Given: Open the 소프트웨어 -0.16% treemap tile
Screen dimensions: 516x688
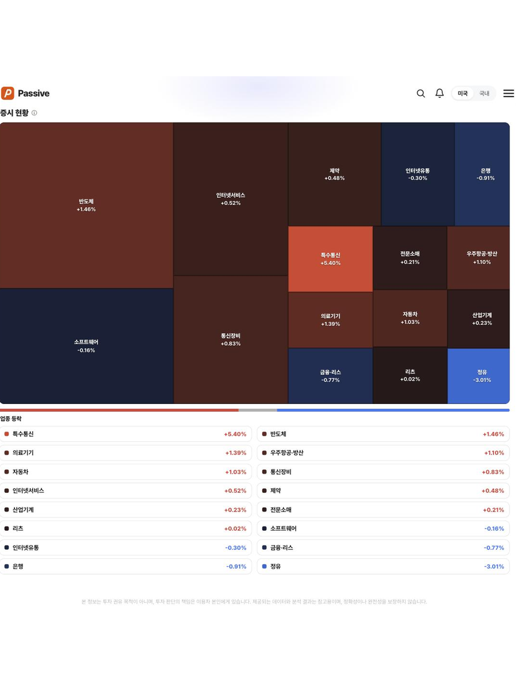Looking at the screenshot, I should pyautogui.click(x=86, y=346).
